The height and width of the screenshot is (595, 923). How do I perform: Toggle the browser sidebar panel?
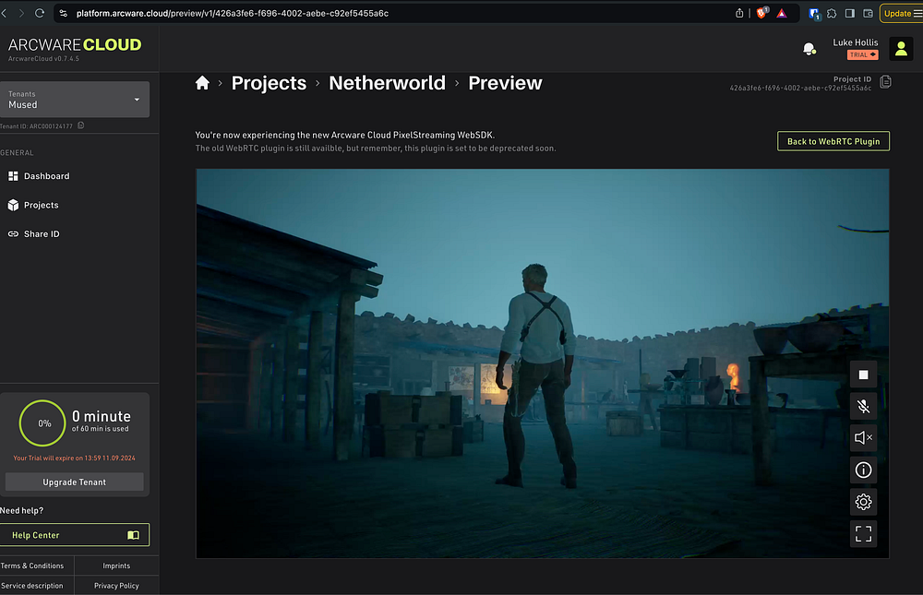(850, 13)
